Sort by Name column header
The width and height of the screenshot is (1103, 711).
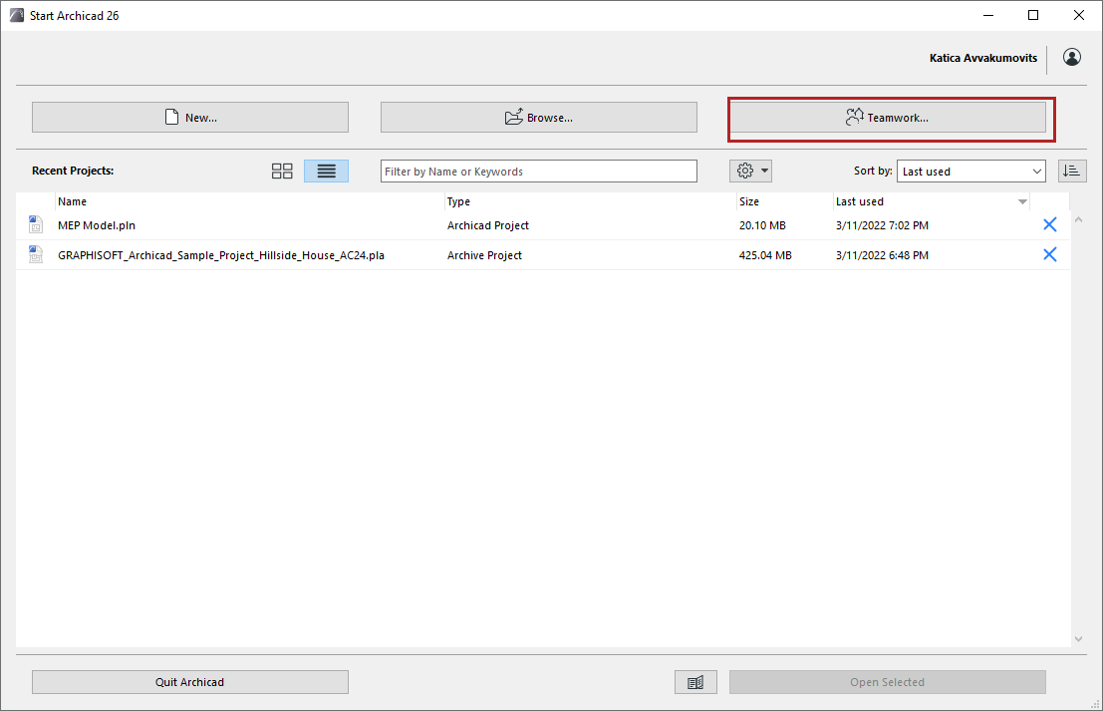[250, 201]
